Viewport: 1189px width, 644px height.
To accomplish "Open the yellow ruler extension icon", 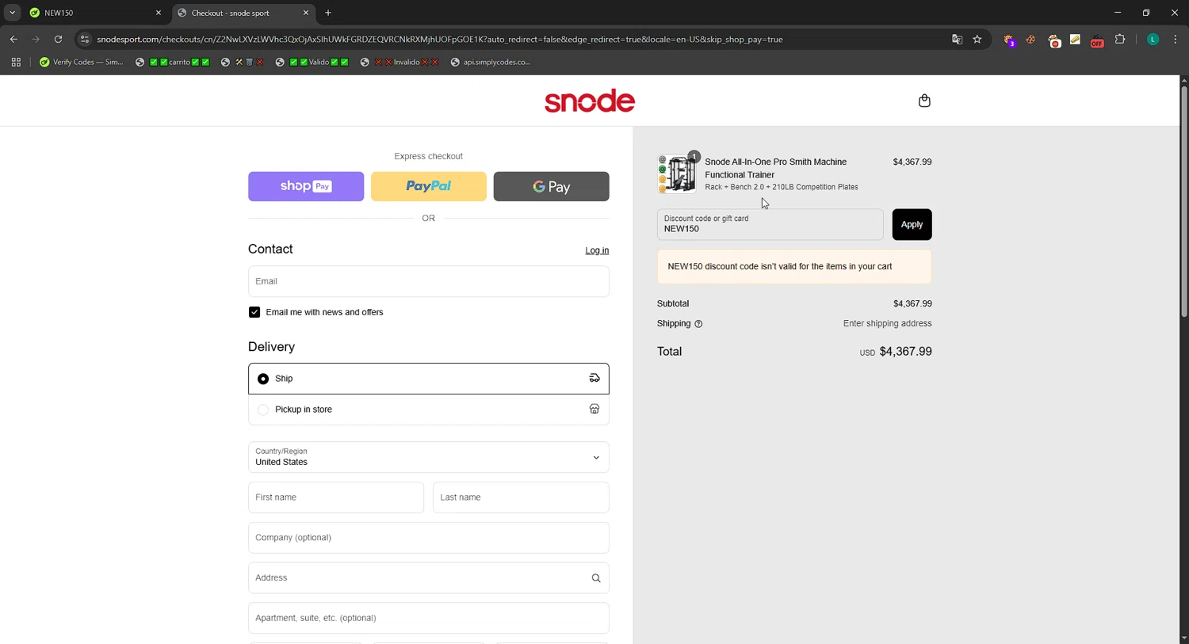I will click(1075, 39).
